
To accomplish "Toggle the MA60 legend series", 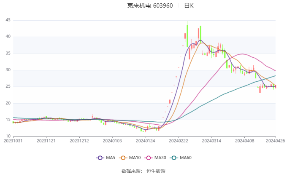I will tap(181, 158).
